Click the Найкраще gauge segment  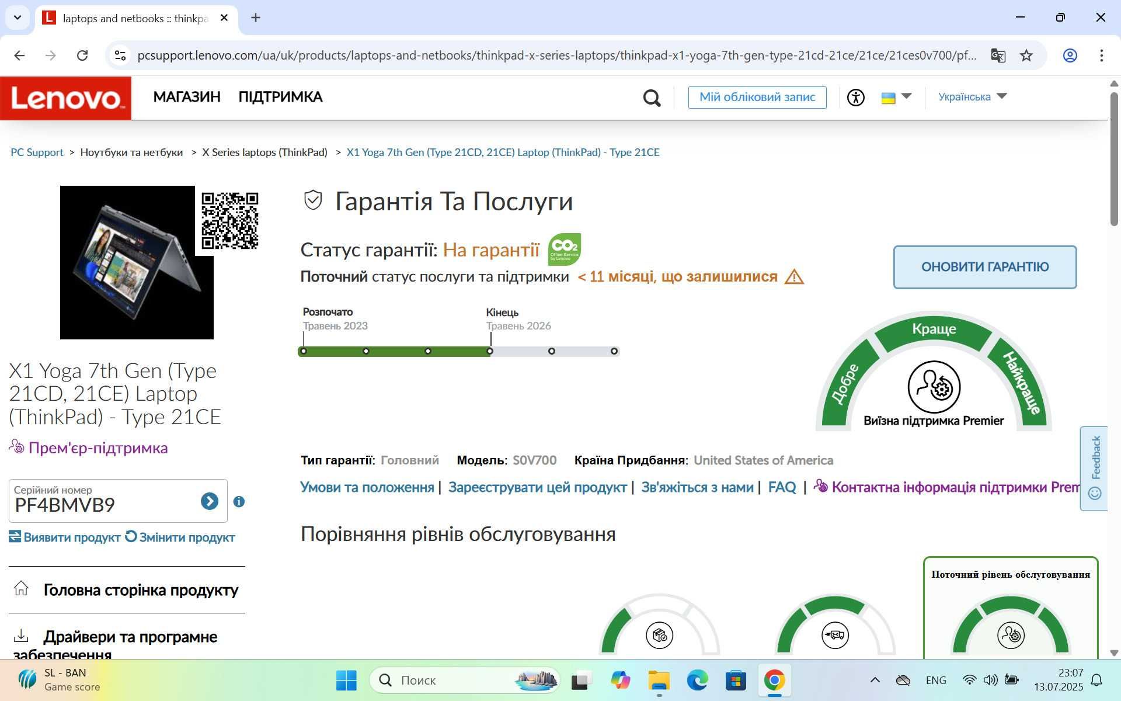[1022, 384]
